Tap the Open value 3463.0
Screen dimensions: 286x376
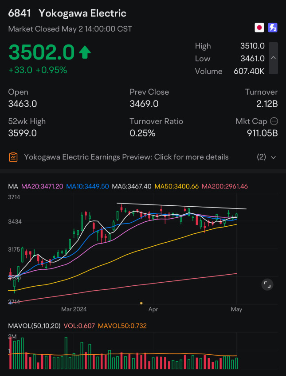(x=23, y=104)
